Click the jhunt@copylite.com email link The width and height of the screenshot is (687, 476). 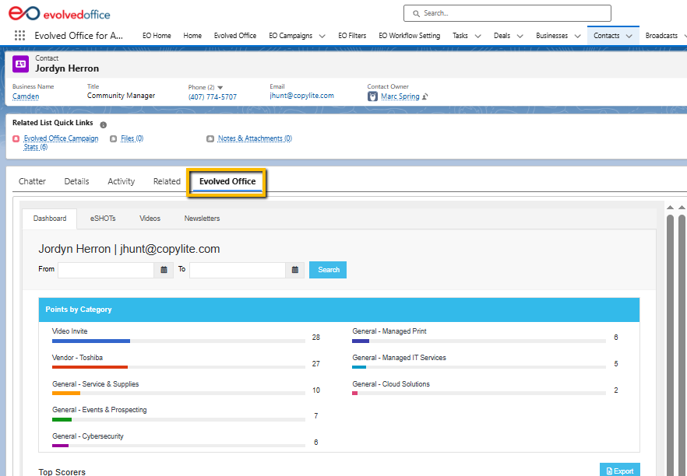coord(302,96)
